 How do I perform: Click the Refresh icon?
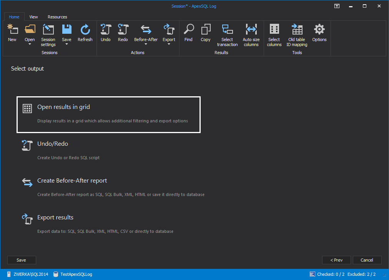85,30
